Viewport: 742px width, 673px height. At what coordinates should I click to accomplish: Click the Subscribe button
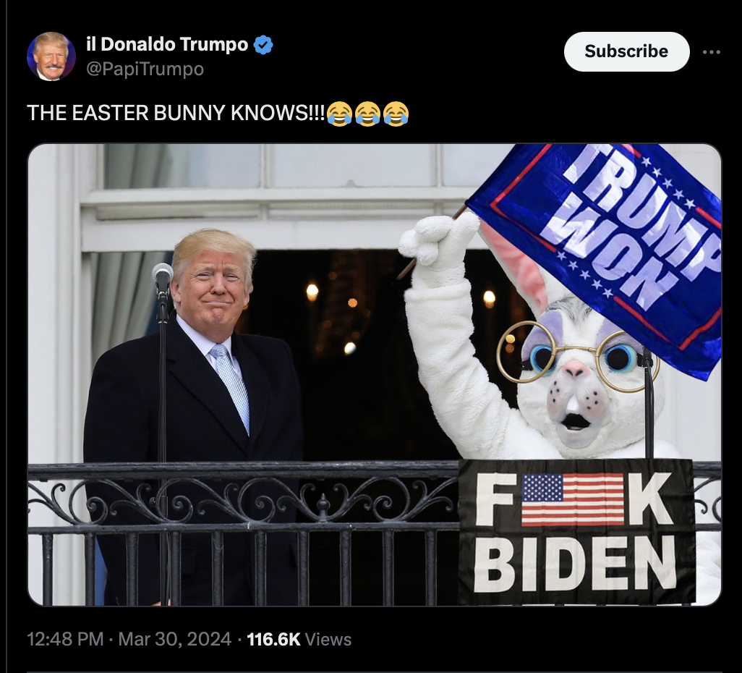click(x=626, y=51)
